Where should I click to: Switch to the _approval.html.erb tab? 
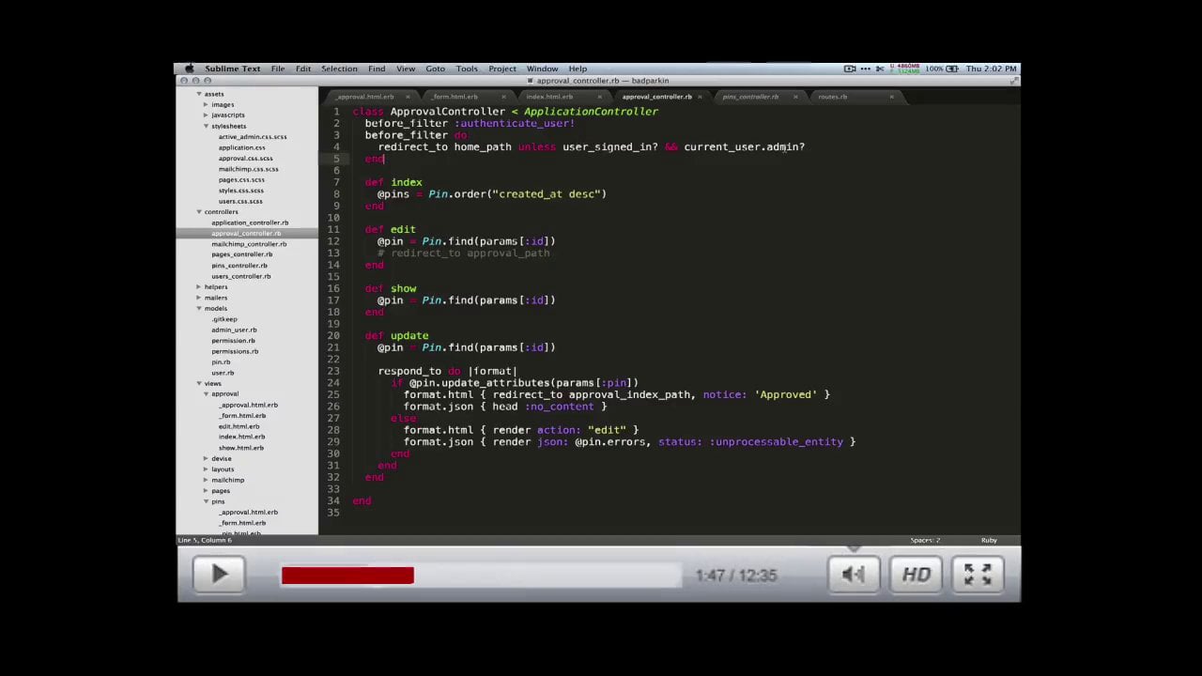click(365, 97)
